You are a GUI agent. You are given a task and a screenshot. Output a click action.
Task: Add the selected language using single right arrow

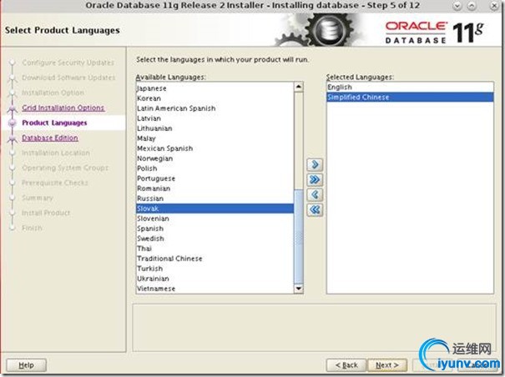(315, 164)
